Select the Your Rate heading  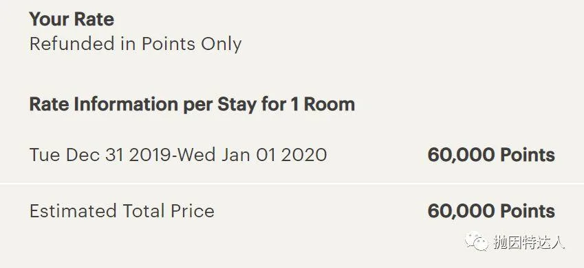pos(72,19)
